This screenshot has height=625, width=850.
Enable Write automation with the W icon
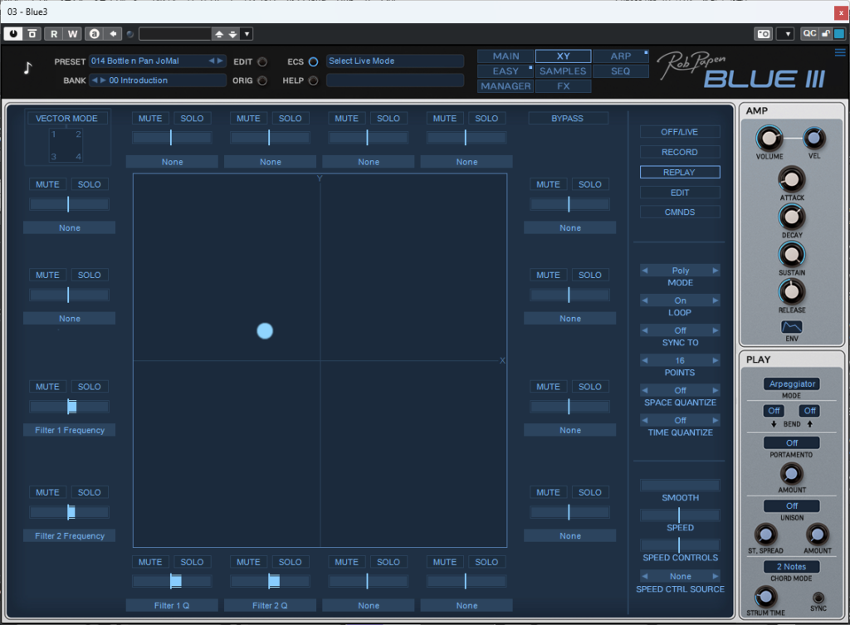(71, 33)
